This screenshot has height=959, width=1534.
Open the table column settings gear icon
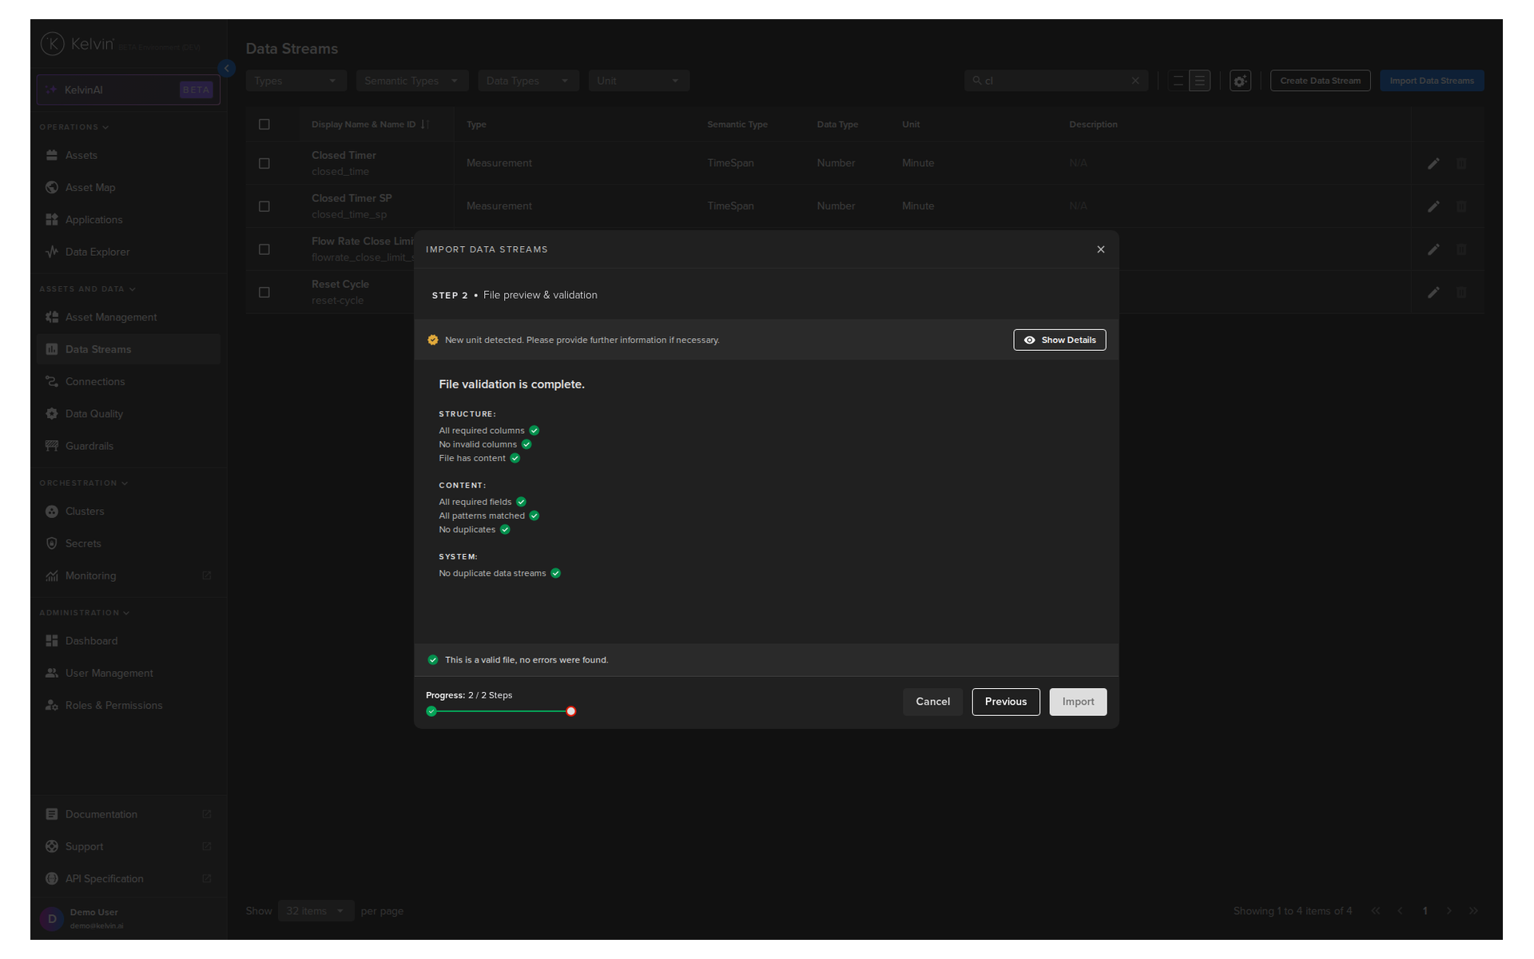[1239, 81]
